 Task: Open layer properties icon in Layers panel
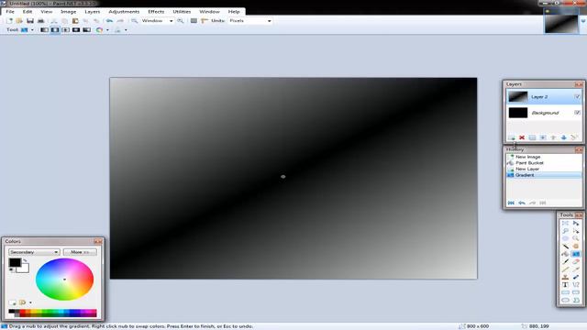[574, 137]
